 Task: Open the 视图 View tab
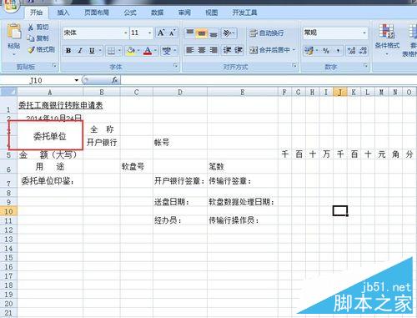point(211,13)
